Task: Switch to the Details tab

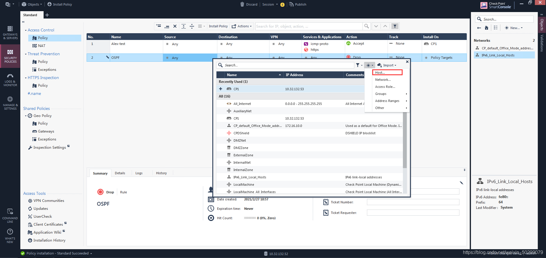Action: [120, 173]
